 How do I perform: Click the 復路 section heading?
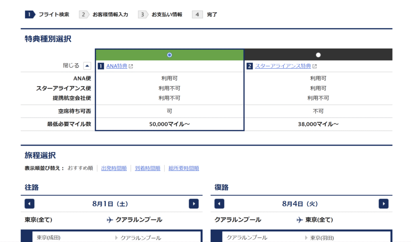click(x=222, y=187)
